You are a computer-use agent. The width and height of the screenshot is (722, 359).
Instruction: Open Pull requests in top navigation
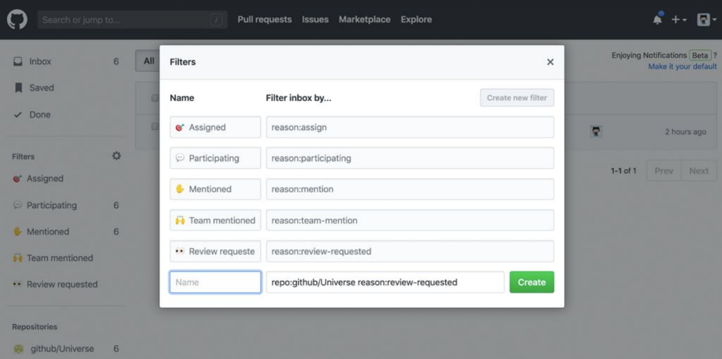pyautogui.click(x=264, y=20)
